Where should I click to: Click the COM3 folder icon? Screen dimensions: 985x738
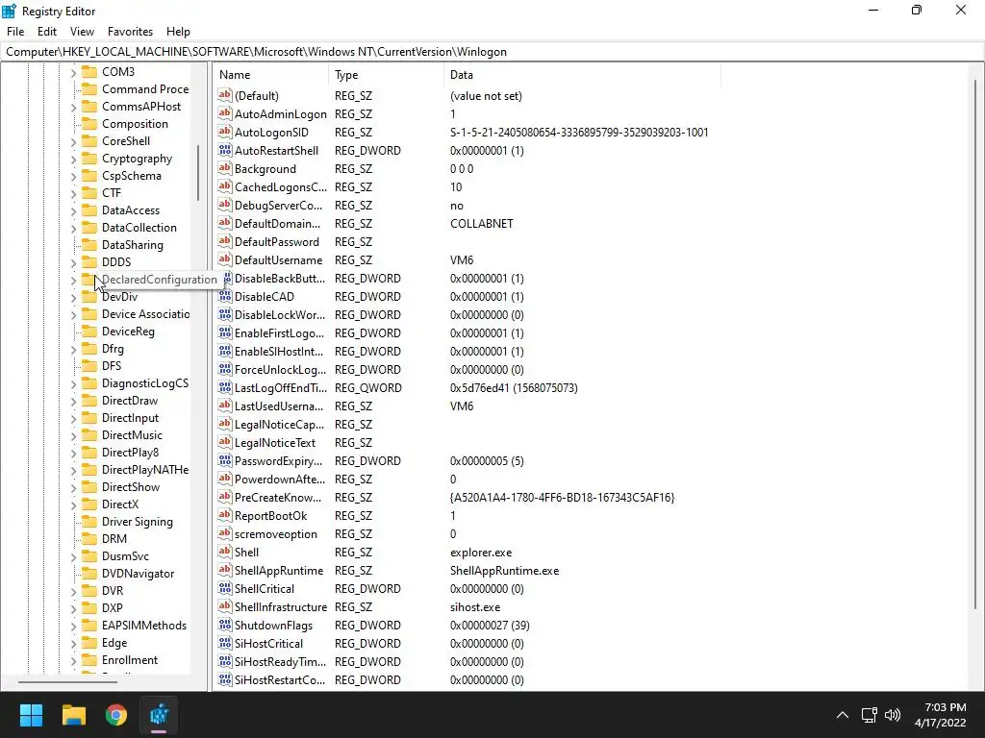89,71
